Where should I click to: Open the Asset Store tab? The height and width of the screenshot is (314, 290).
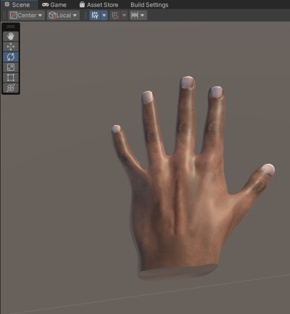[99, 4]
